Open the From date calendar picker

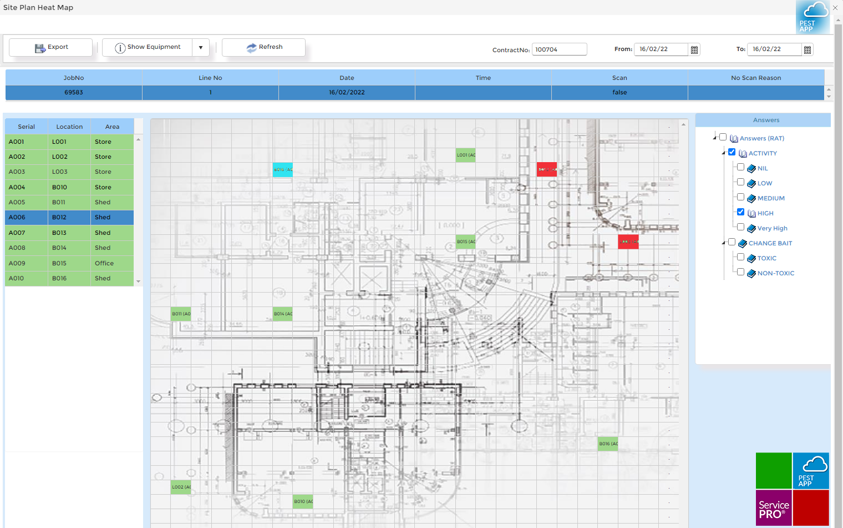tap(694, 50)
